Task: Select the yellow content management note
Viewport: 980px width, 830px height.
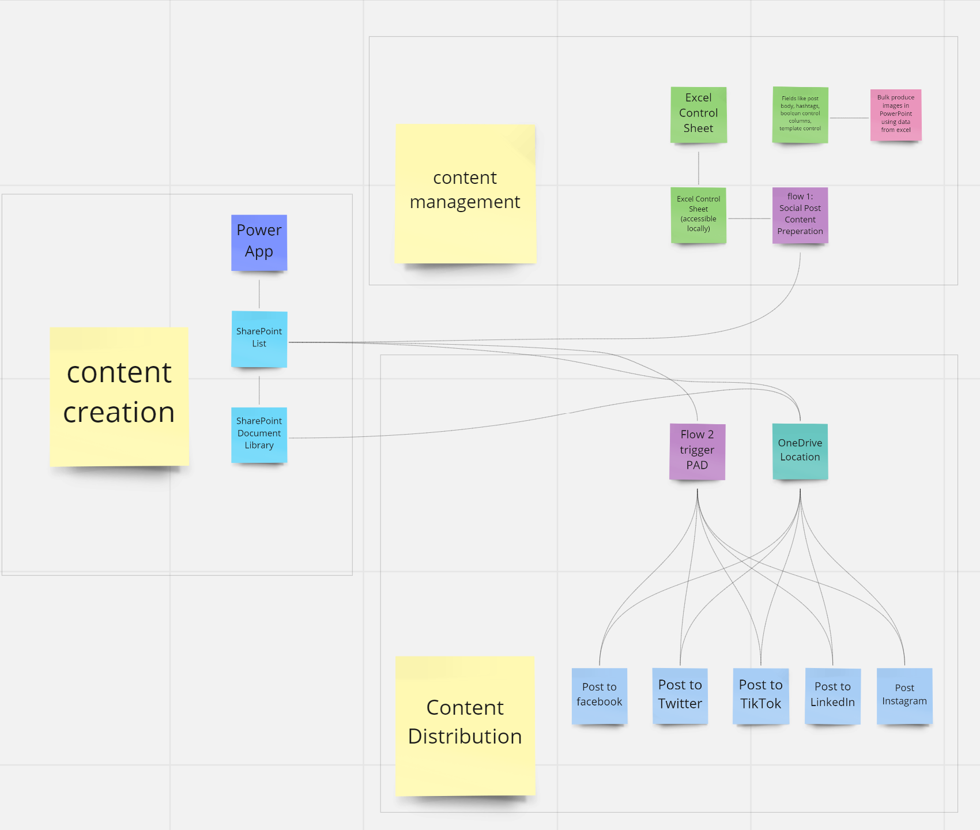Action: (x=465, y=194)
